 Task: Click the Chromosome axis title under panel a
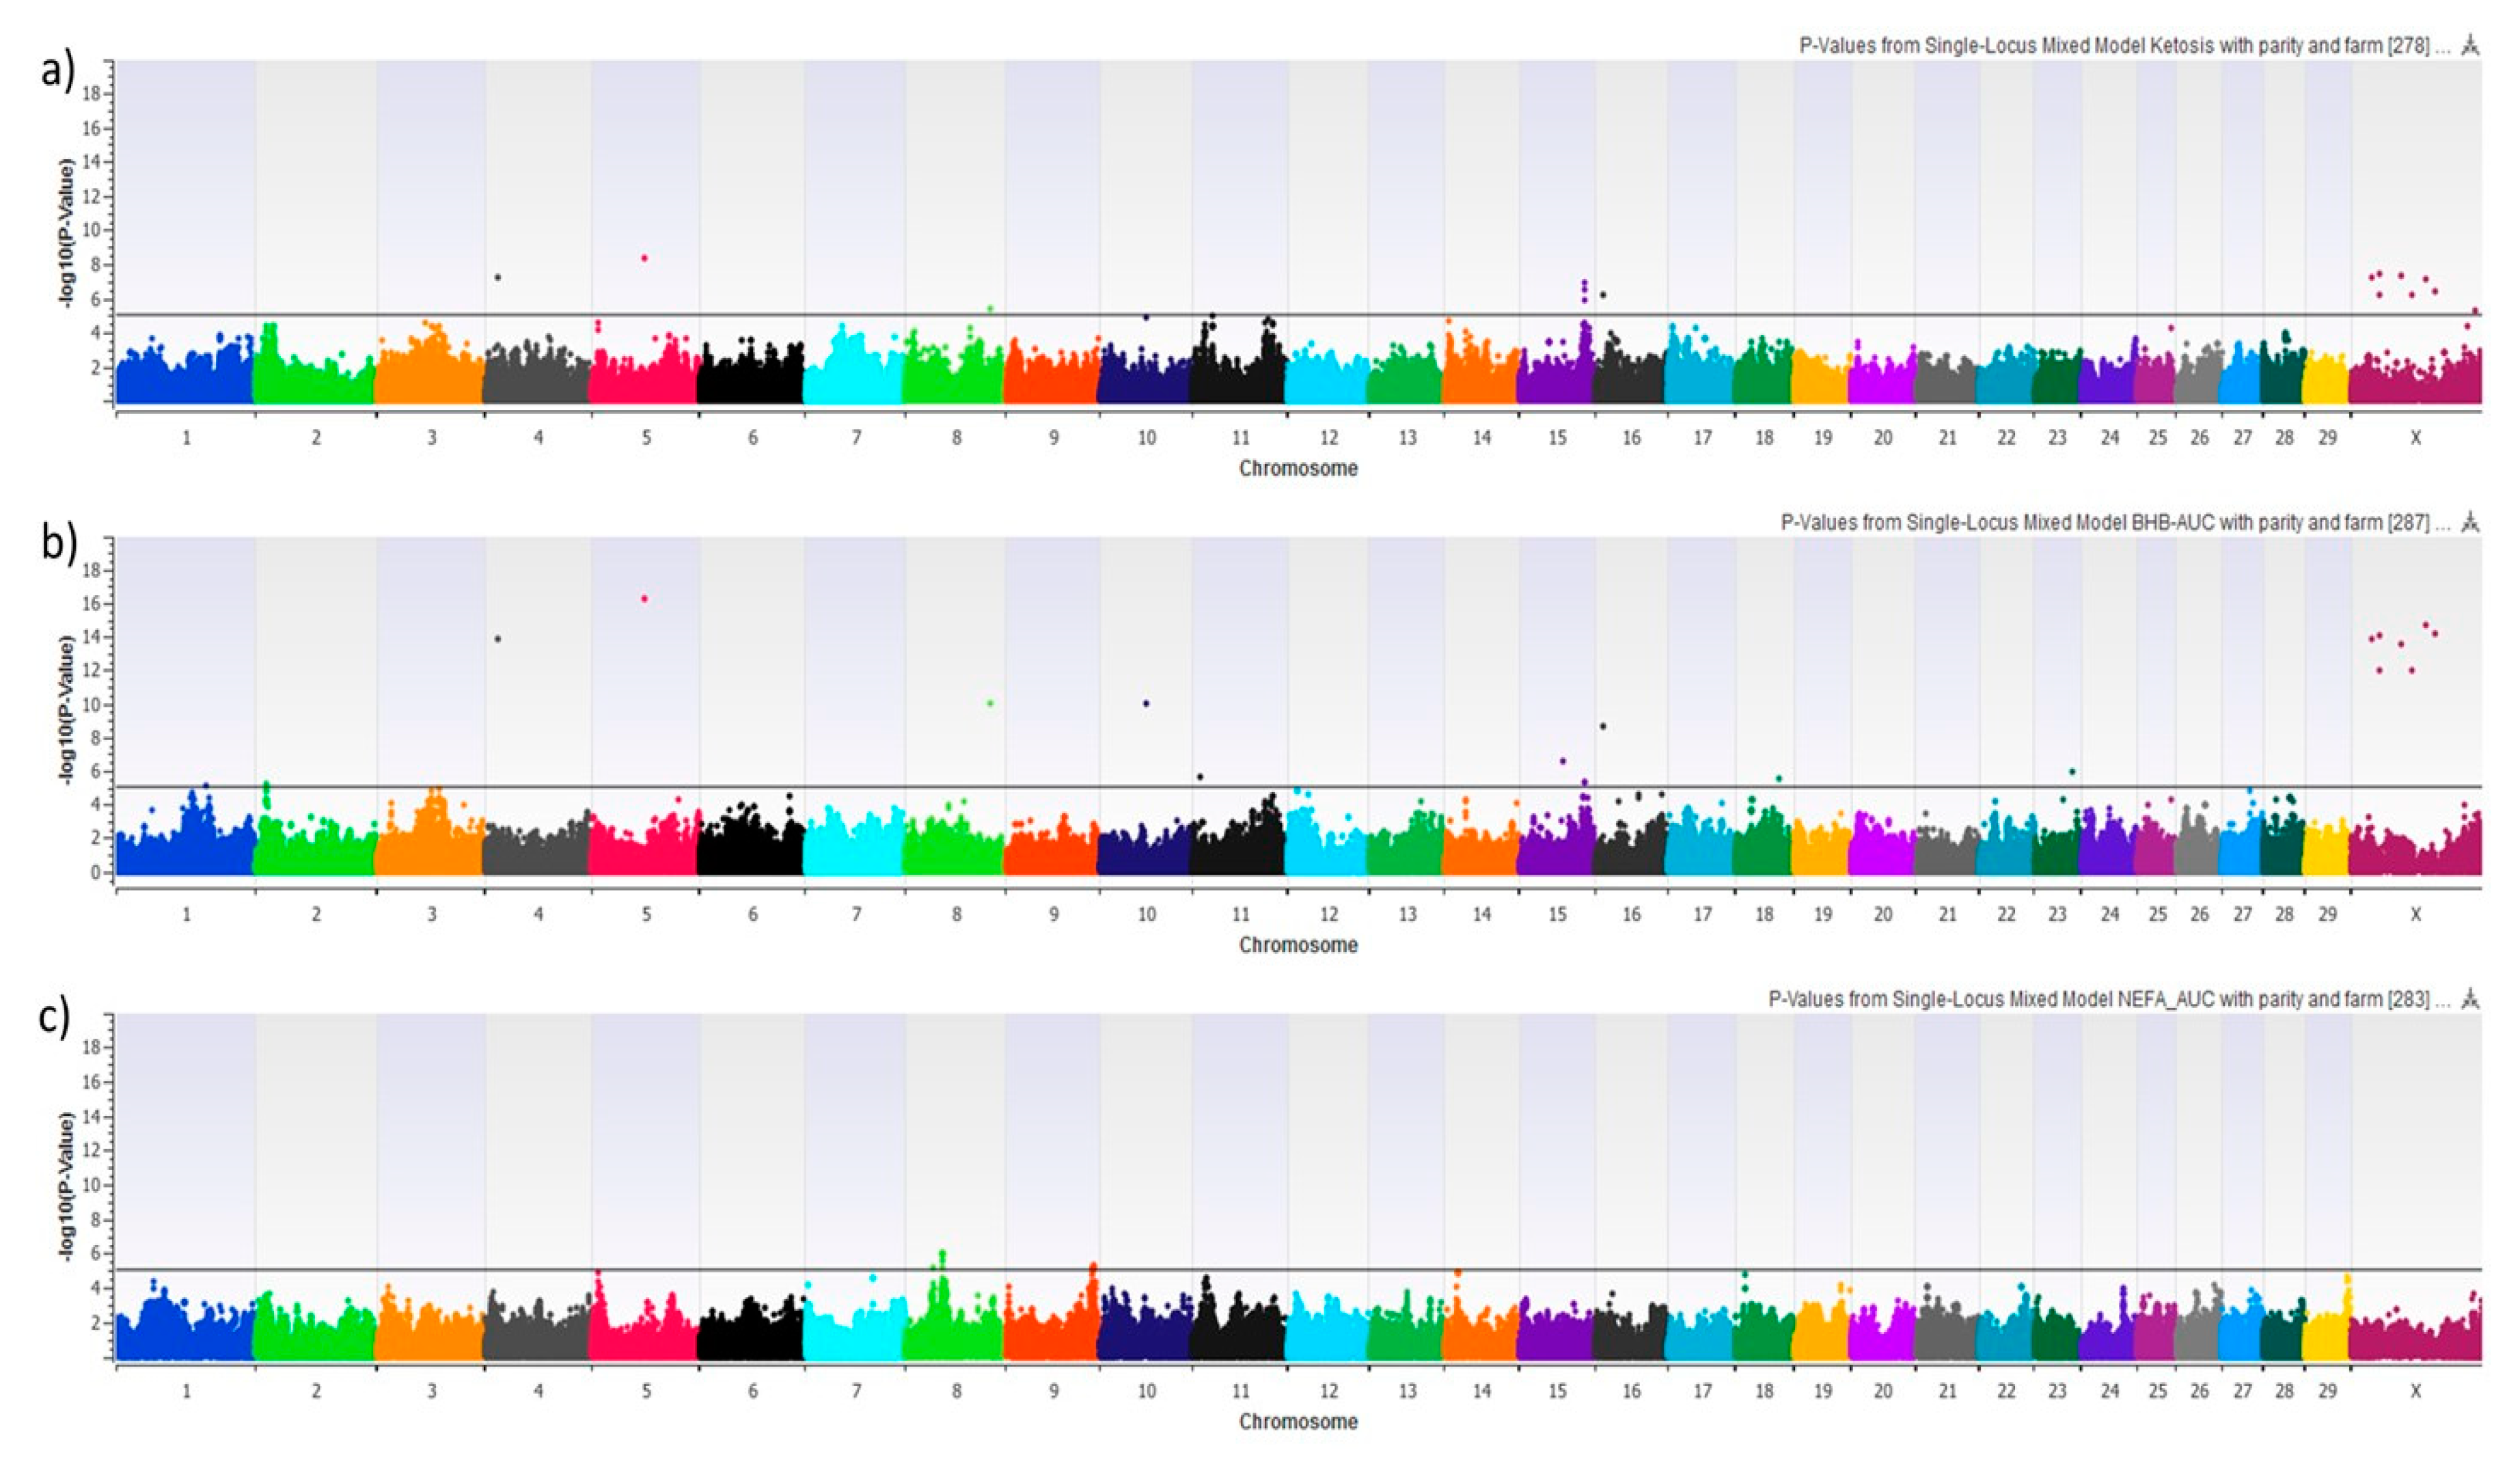pyautogui.click(x=1298, y=468)
